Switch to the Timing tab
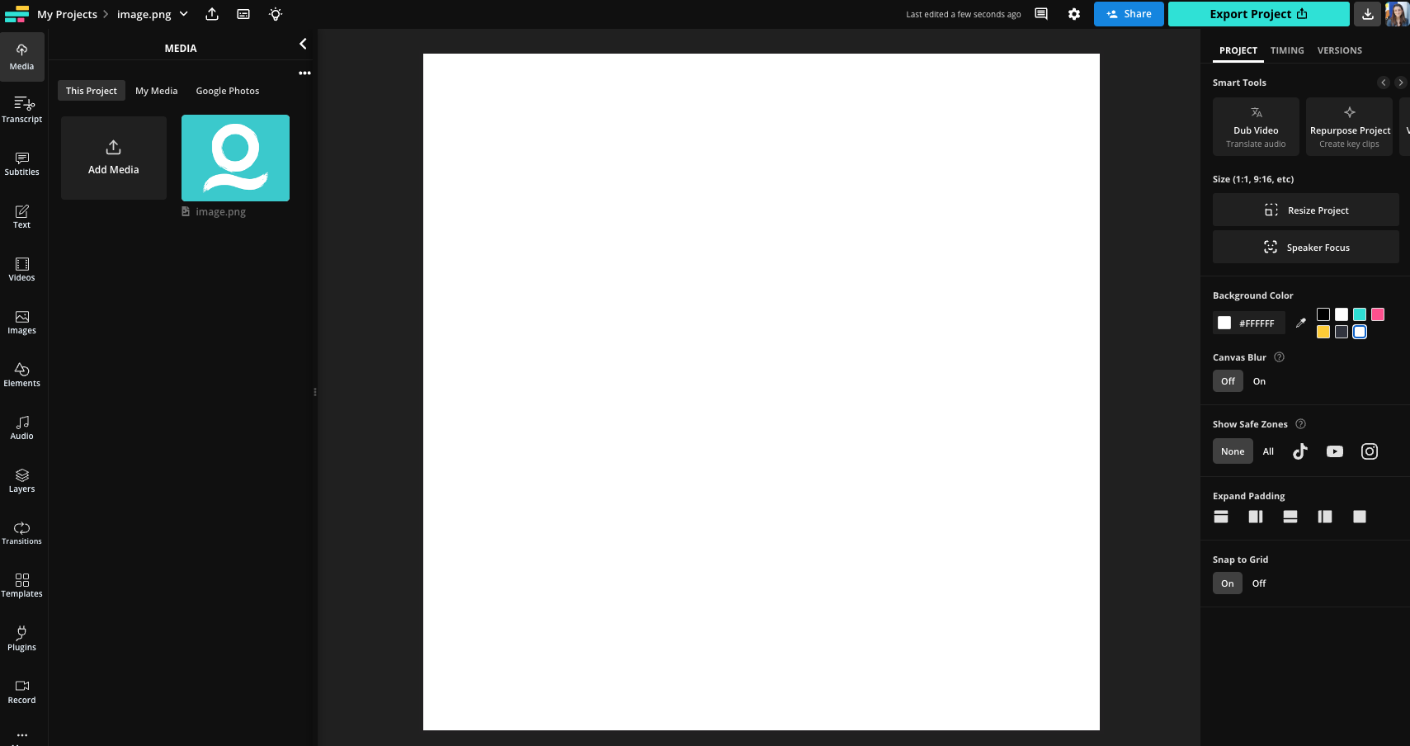 (x=1285, y=50)
